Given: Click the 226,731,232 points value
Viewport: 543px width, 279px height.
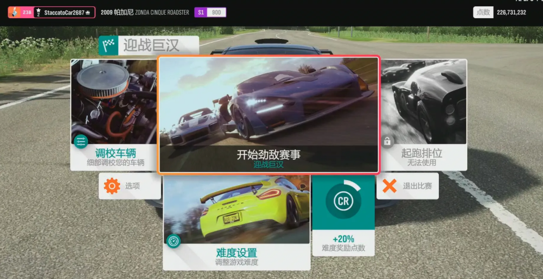Looking at the screenshot, I should (x=511, y=12).
